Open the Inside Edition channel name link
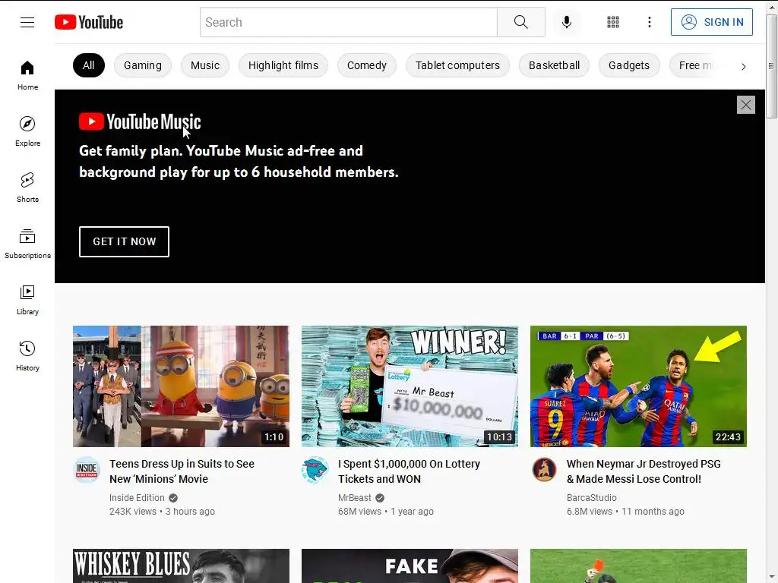778x583 pixels. [137, 498]
